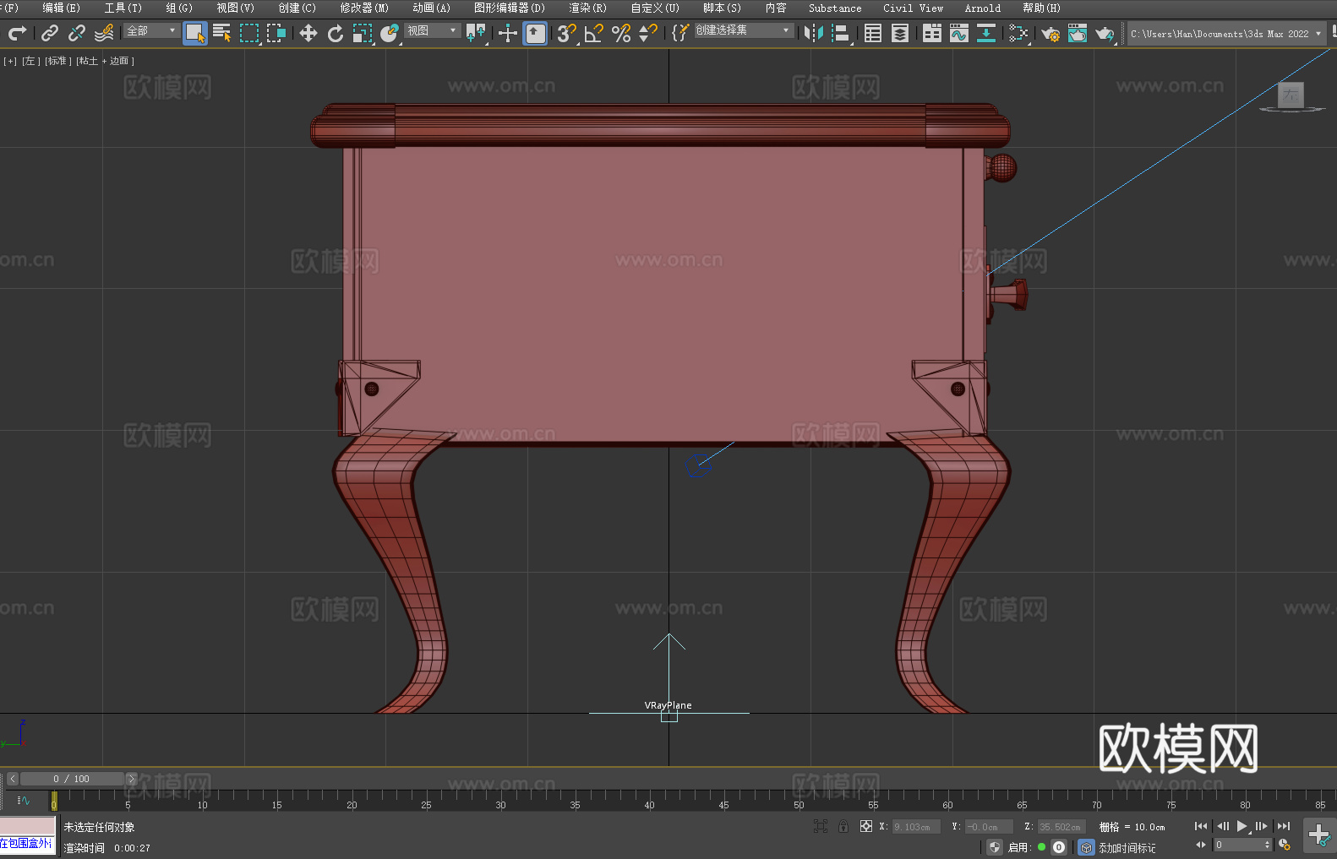The width and height of the screenshot is (1337, 859).
Task: Click the [左] viewport view label
Action: click(30, 61)
